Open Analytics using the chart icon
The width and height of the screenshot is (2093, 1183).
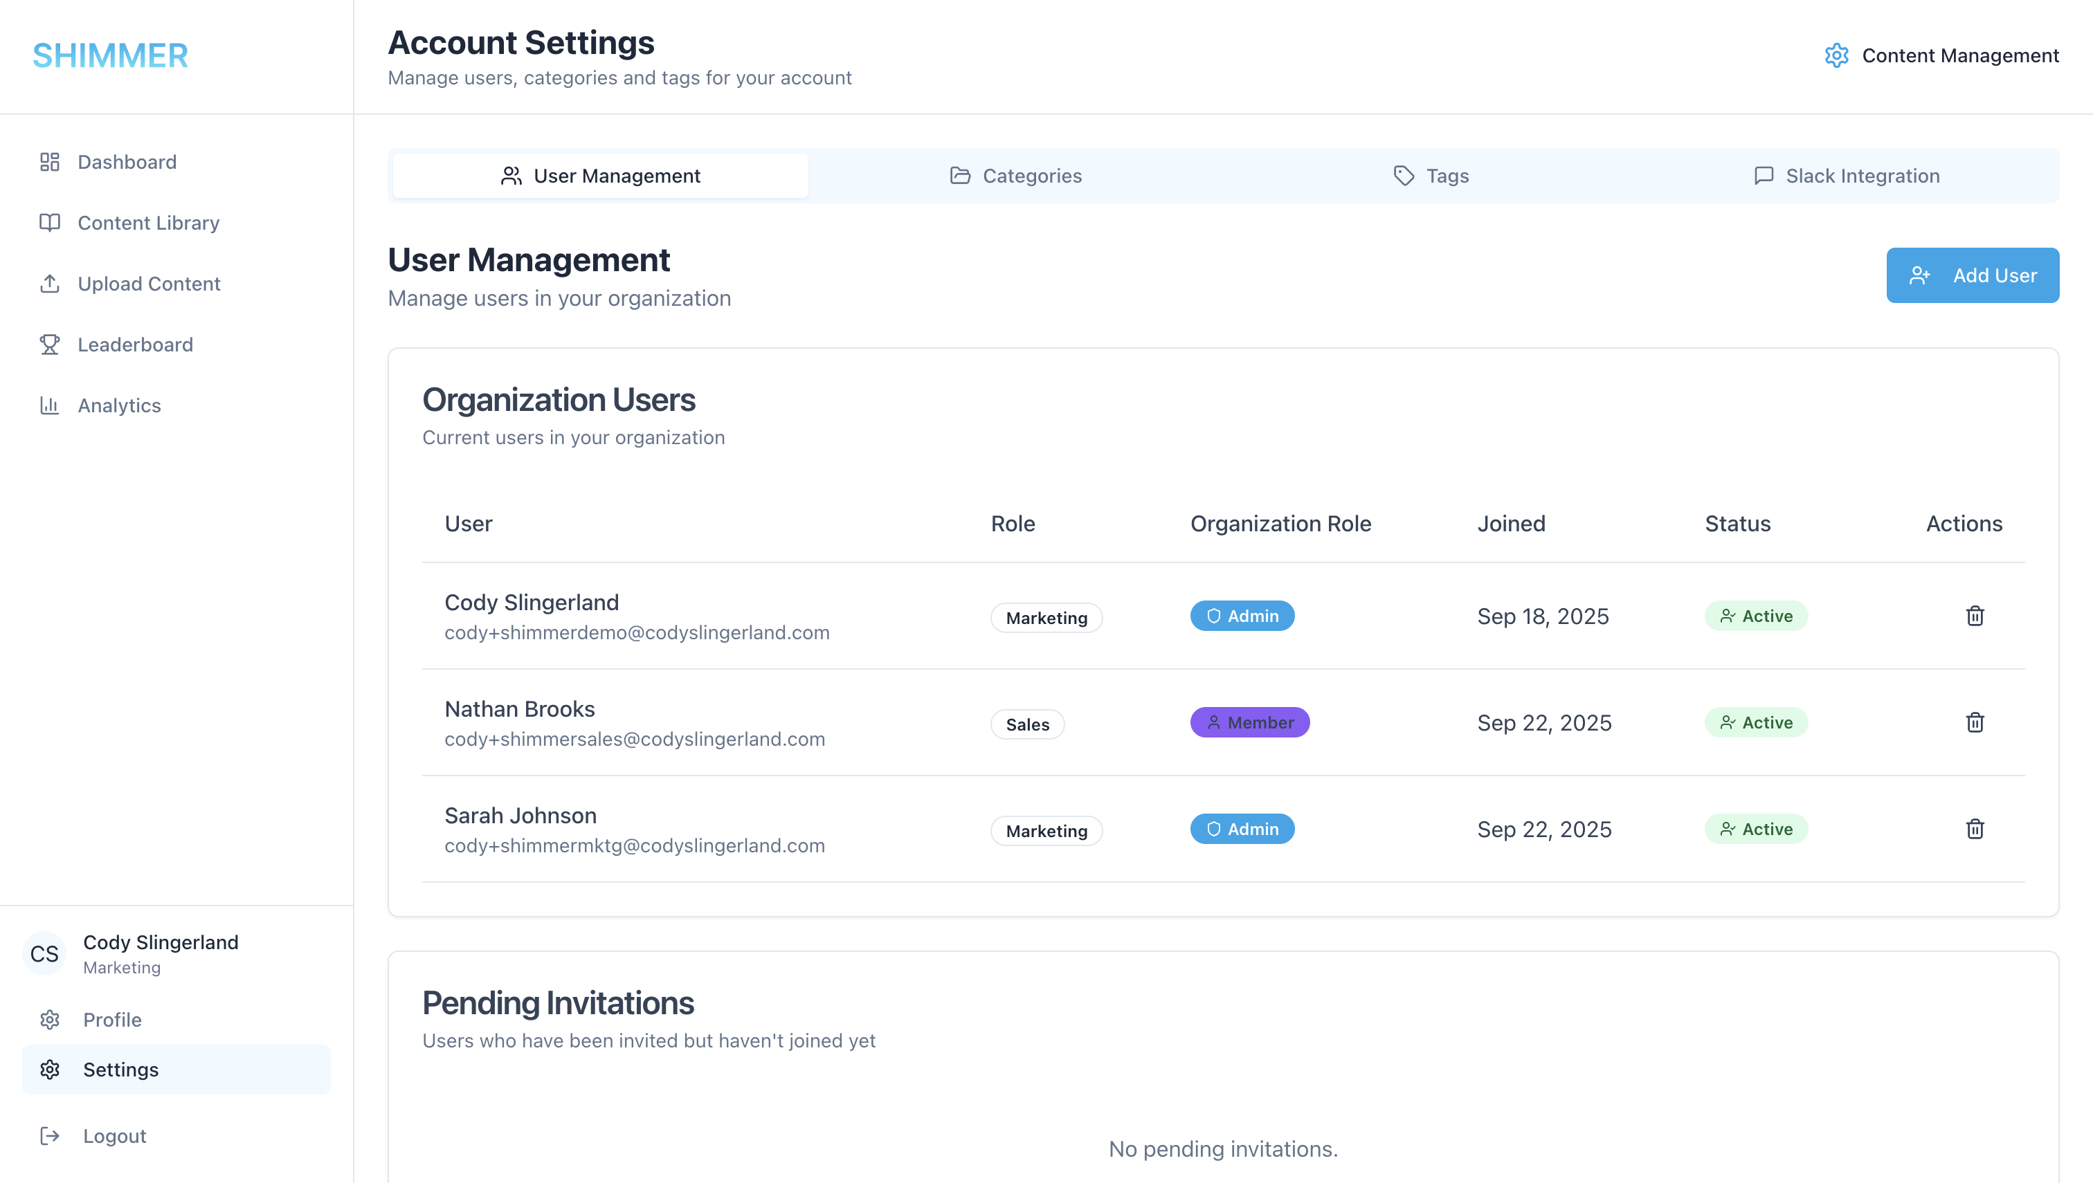(48, 405)
